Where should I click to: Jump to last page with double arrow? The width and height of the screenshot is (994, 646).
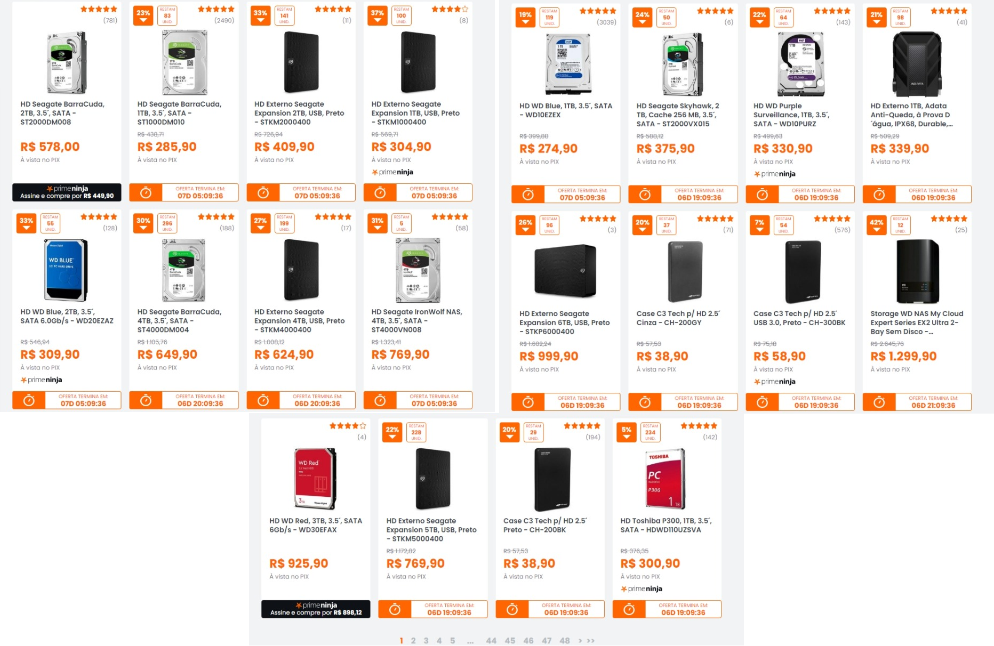[x=591, y=641]
